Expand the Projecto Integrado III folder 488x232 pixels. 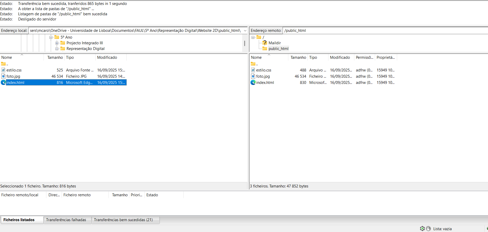pyautogui.click(x=57, y=43)
